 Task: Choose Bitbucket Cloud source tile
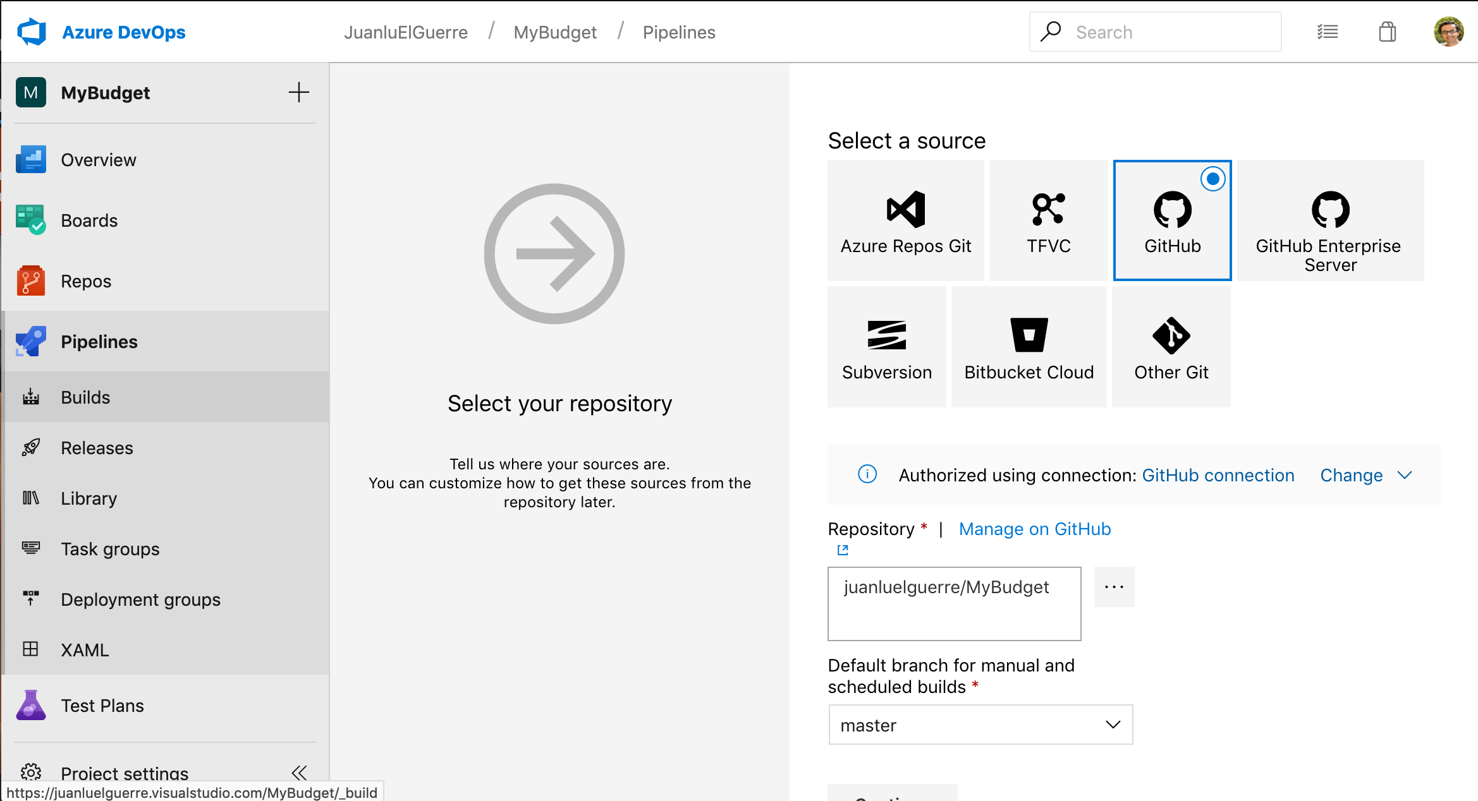tap(1029, 347)
